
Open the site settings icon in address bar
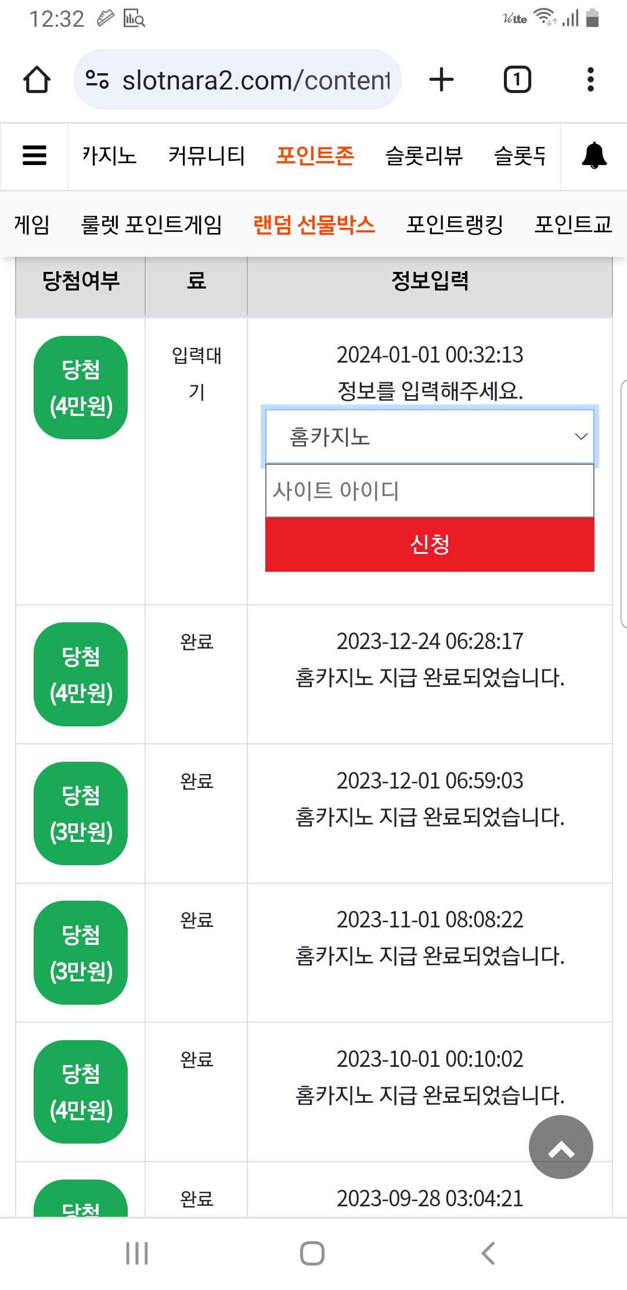[97, 80]
